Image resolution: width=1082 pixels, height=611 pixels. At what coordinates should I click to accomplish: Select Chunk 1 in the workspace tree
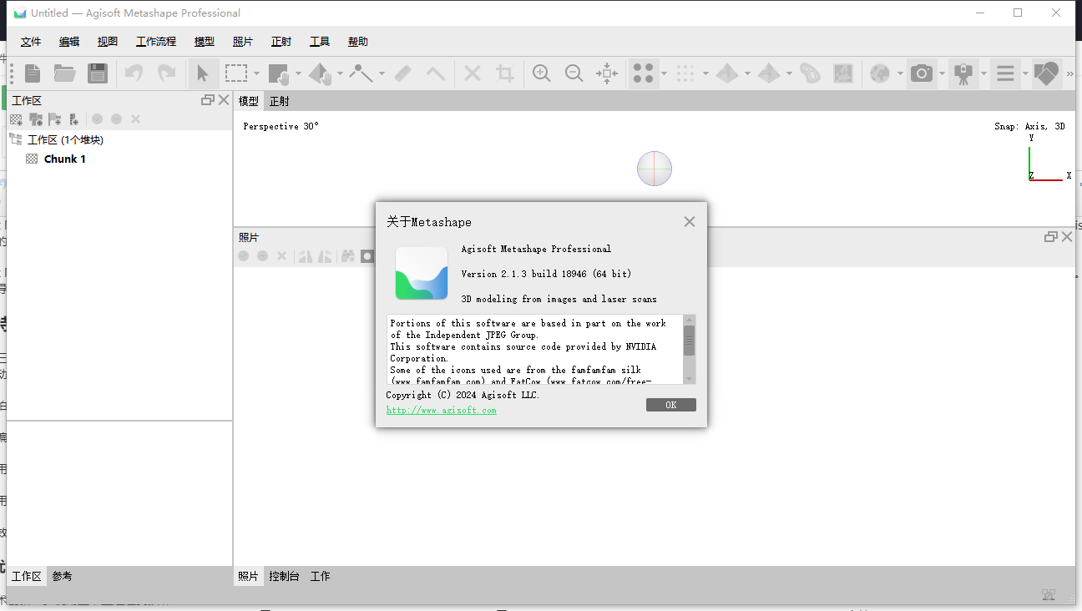tap(65, 159)
